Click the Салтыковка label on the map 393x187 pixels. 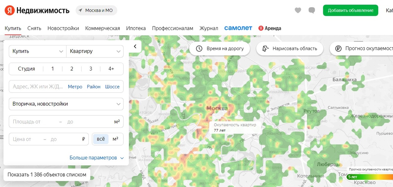click(x=338, y=107)
